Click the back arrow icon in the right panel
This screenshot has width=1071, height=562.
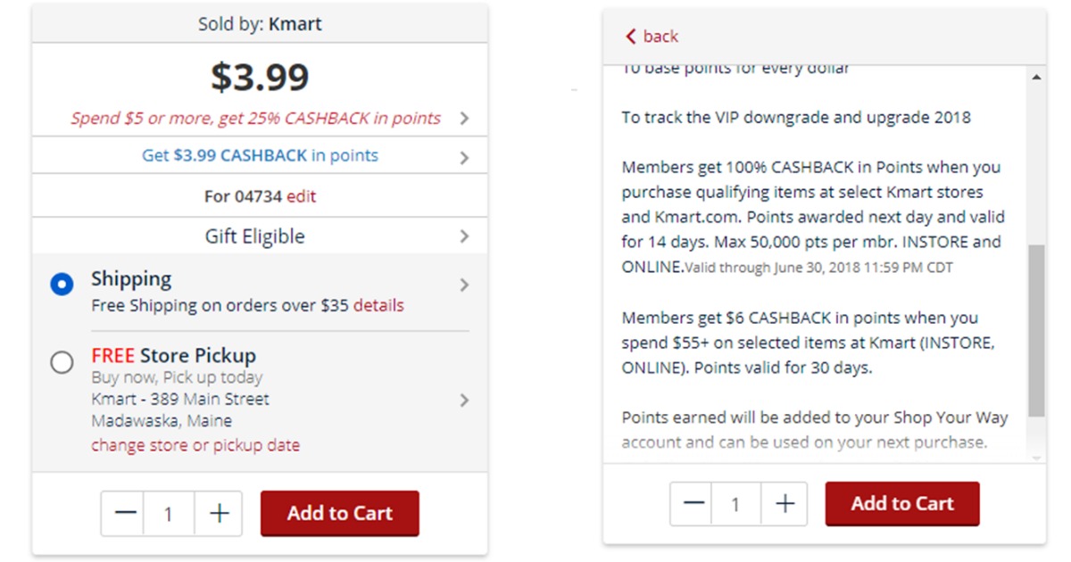pyautogui.click(x=631, y=37)
